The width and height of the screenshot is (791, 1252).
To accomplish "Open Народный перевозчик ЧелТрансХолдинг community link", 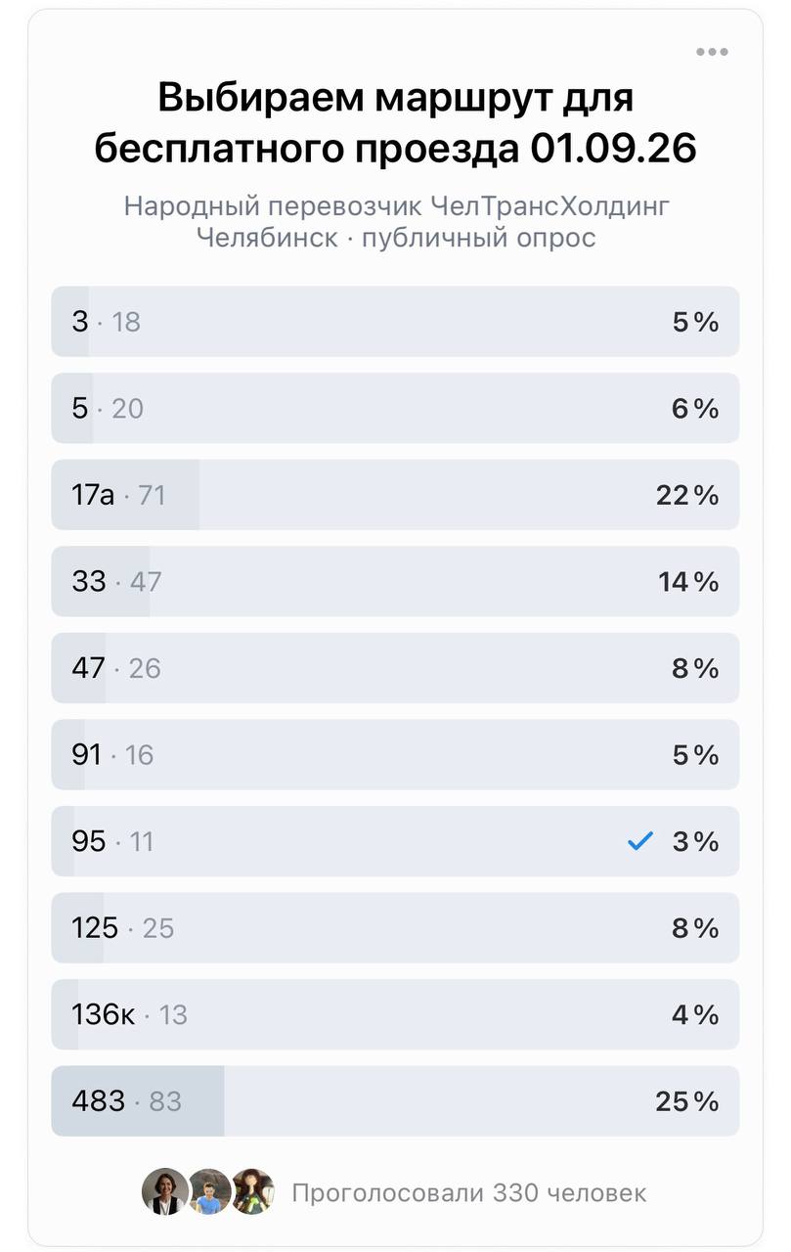I will coord(398,206).
